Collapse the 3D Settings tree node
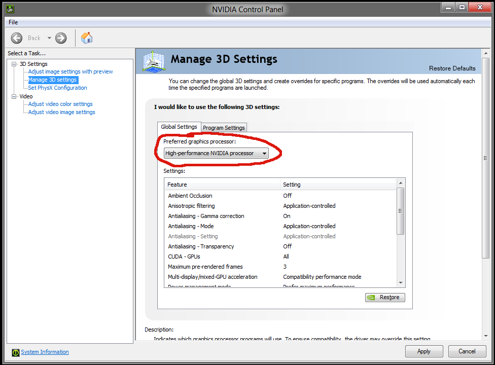The image size is (495, 365). click(x=14, y=64)
